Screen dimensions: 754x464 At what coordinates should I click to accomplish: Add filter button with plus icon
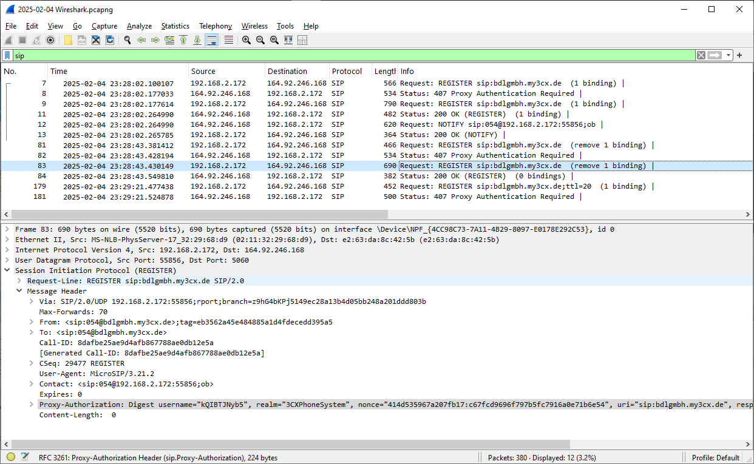tap(739, 55)
